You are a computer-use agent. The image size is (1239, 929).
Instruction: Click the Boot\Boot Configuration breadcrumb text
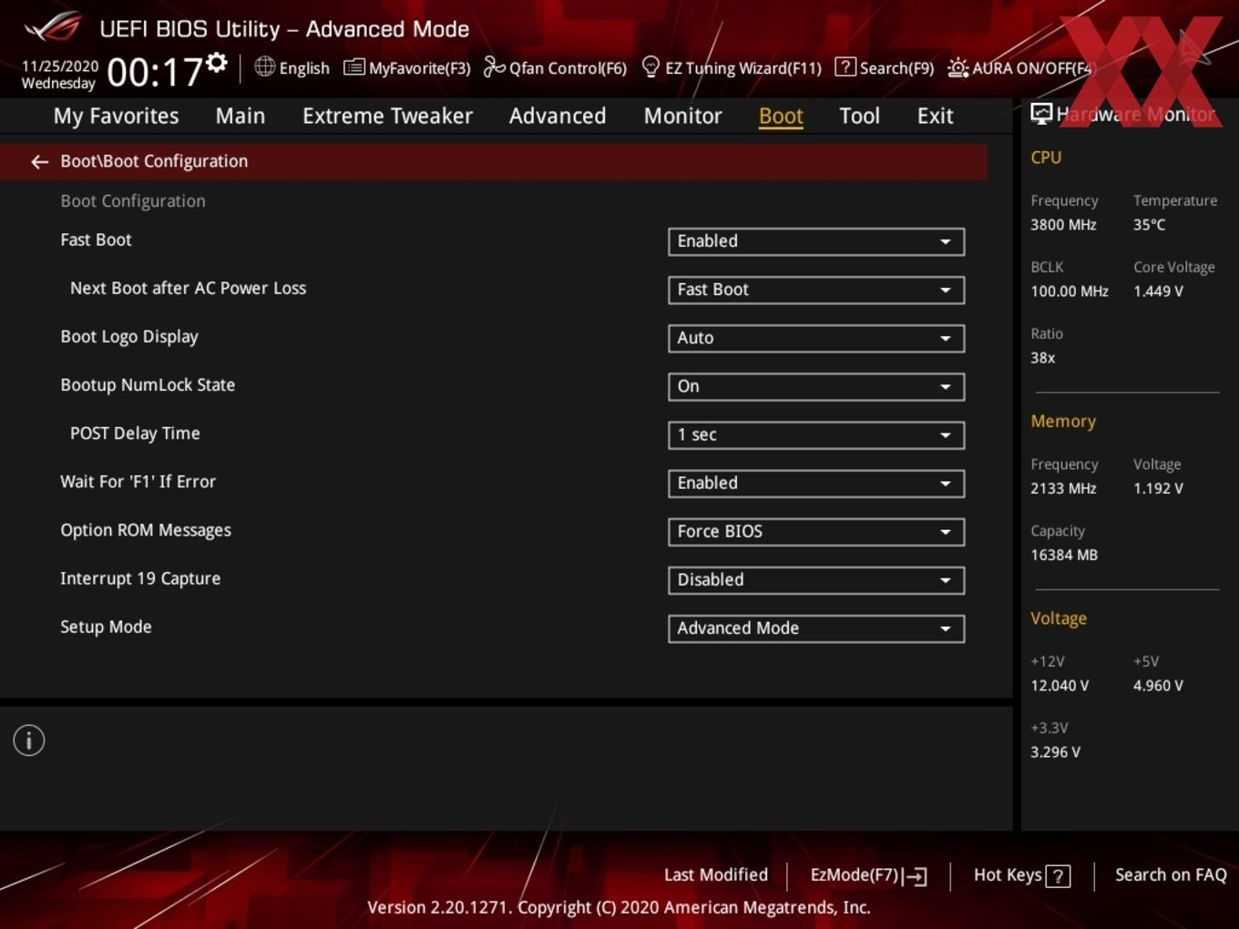pos(154,161)
